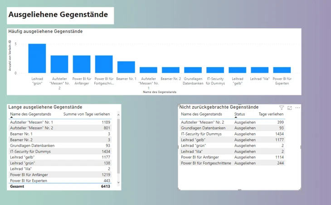Select Leihrad "lila" in Lange ausgeliehene table
The width and height of the screenshot is (331, 205).
(x=21, y=168)
